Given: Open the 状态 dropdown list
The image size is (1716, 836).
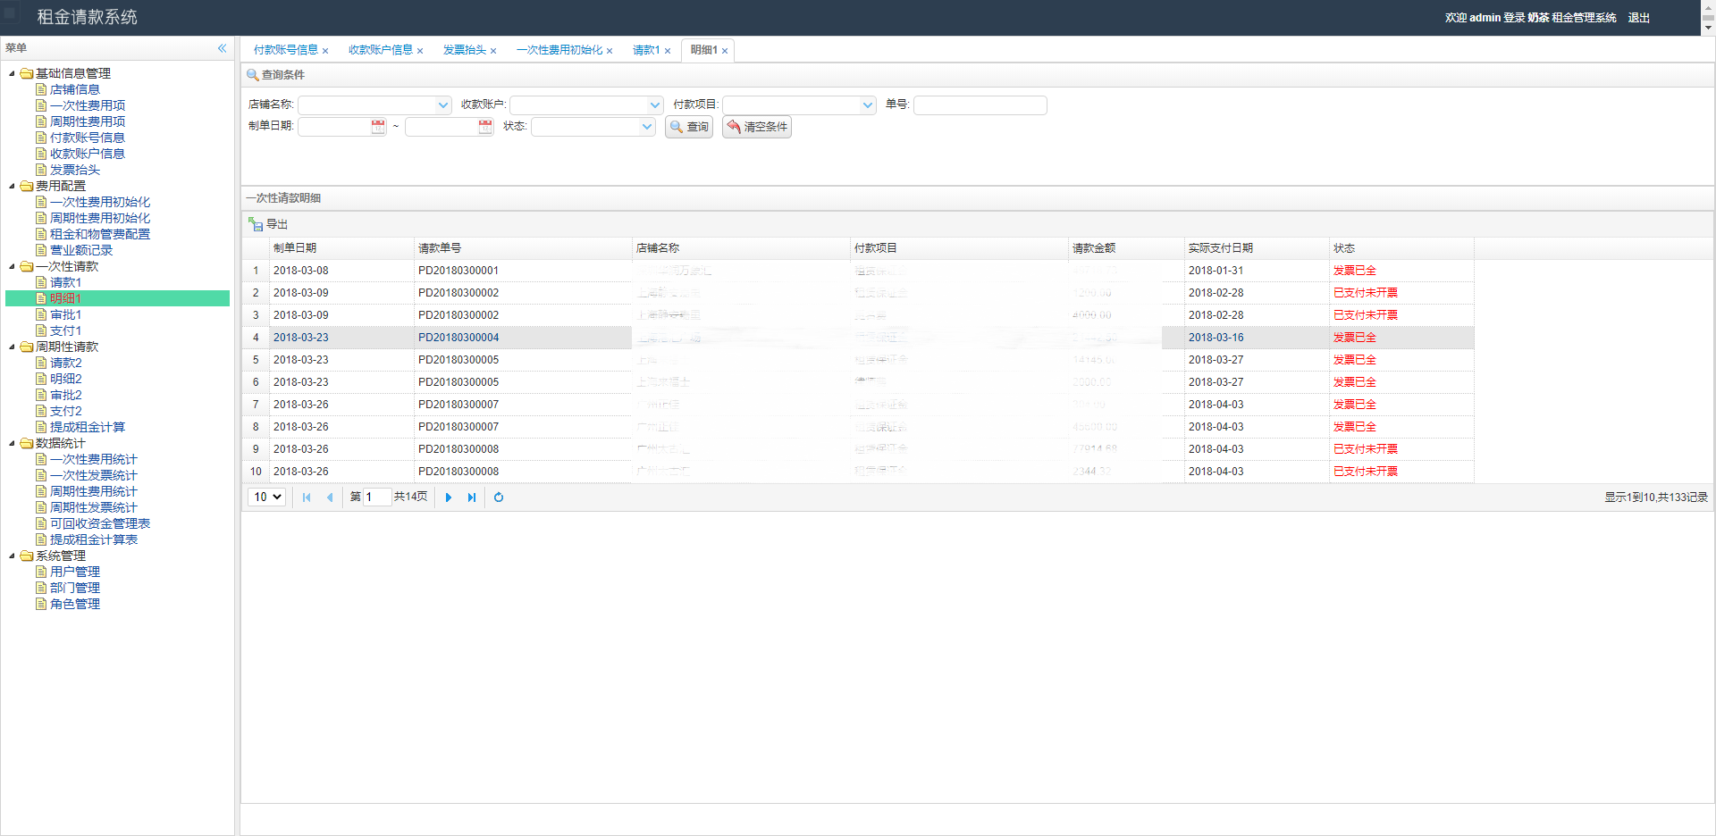Looking at the screenshot, I should point(647,127).
